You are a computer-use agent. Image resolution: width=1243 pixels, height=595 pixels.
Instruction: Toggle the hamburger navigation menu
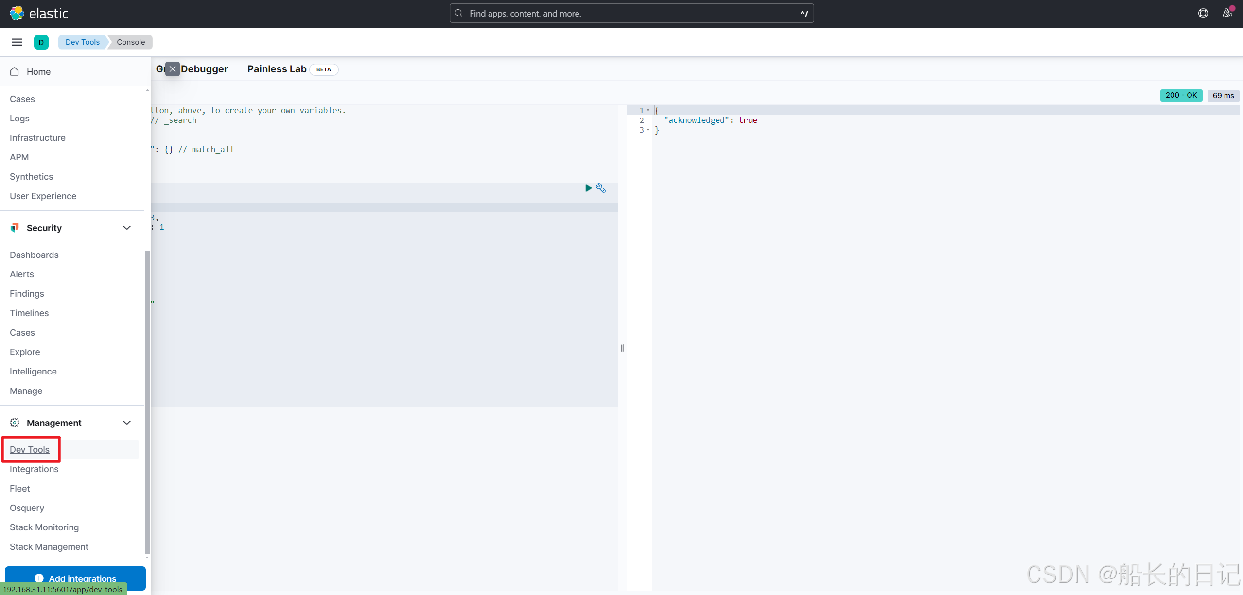pyautogui.click(x=17, y=42)
